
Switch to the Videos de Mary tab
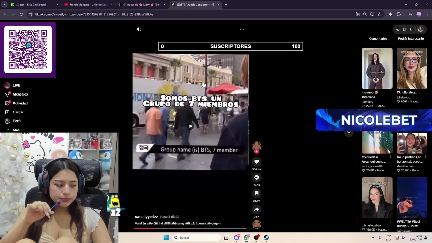tap(141, 5)
